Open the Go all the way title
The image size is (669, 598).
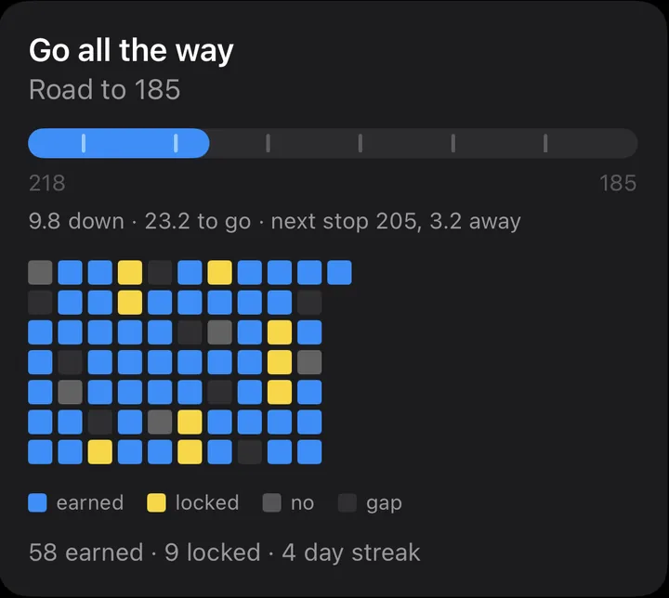click(131, 50)
